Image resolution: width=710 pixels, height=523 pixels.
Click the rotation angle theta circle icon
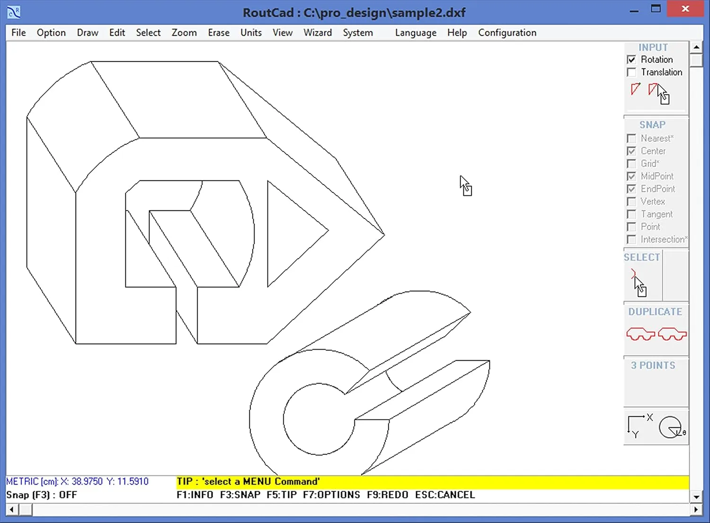(671, 427)
